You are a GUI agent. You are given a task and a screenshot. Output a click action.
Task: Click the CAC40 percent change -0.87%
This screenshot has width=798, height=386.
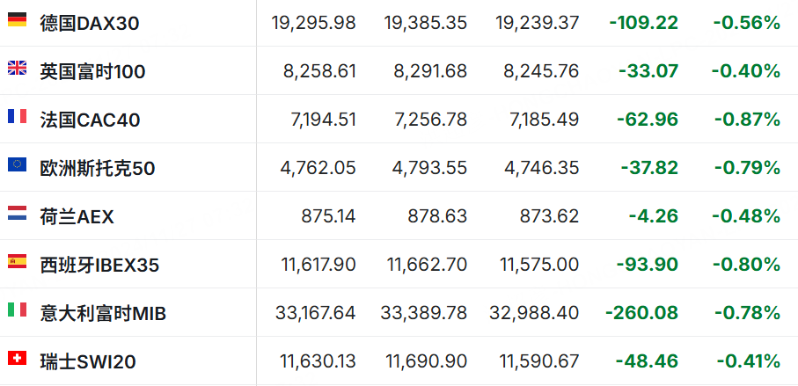tap(747, 120)
